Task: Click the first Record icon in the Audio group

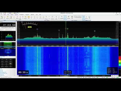Action: [2, 17]
